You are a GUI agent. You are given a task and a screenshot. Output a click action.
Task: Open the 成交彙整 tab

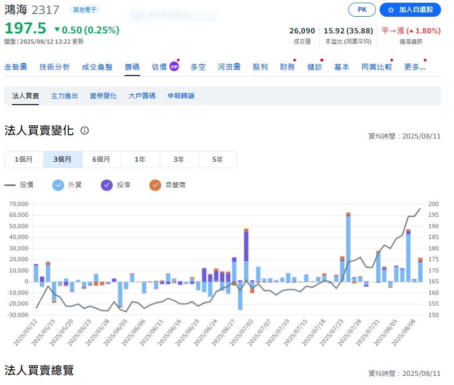[97, 66]
